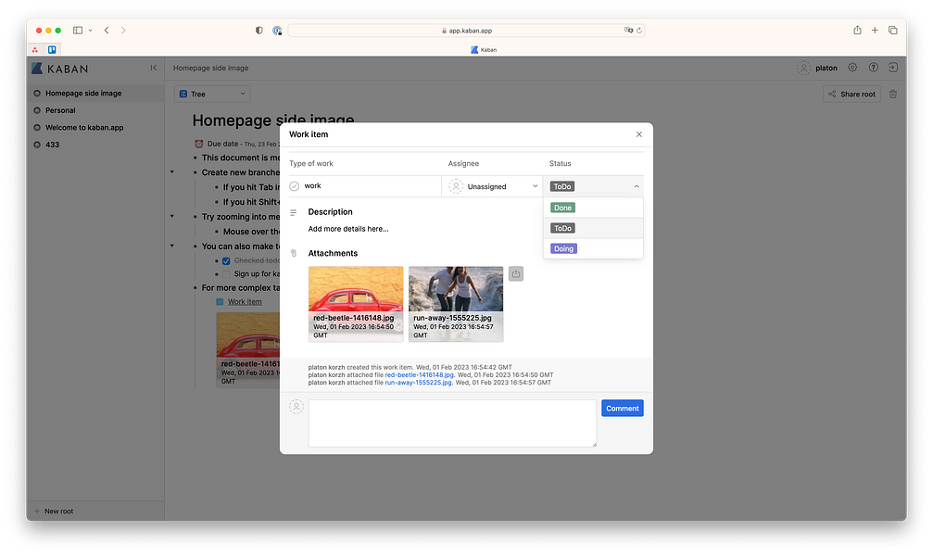Open the Assignee Unassigned dropdown
Screen dimensions: 933x556
(492, 186)
